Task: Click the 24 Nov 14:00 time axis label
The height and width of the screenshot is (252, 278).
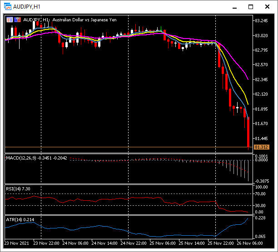Action: click(x=104, y=243)
